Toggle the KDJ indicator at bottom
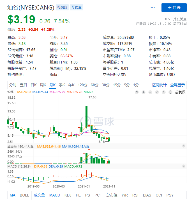The height and width of the screenshot is (201, 194). click(x=68, y=195)
